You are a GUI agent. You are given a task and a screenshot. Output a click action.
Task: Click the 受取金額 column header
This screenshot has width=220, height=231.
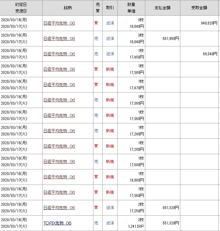200,8
